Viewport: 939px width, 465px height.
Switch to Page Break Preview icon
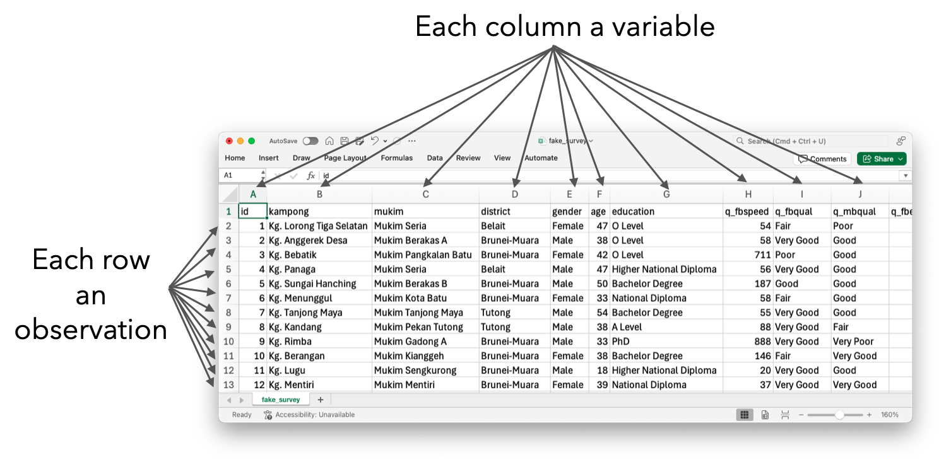coord(785,415)
